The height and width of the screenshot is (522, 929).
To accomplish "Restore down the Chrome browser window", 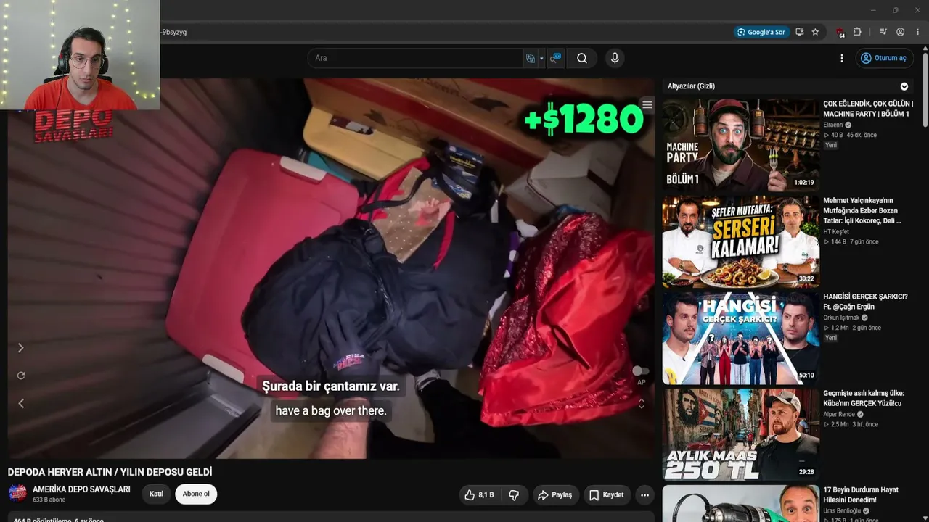I will [x=895, y=10].
